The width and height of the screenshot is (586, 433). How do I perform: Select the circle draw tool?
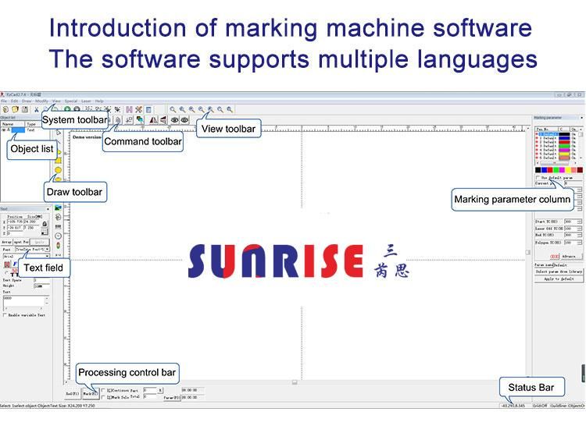click(59, 170)
